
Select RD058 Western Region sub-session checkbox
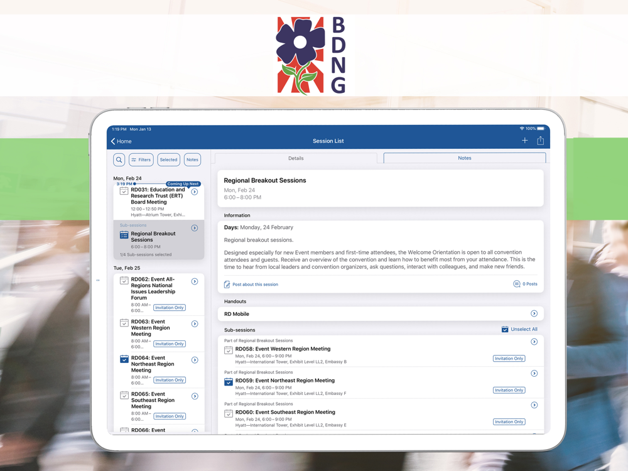[229, 350]
